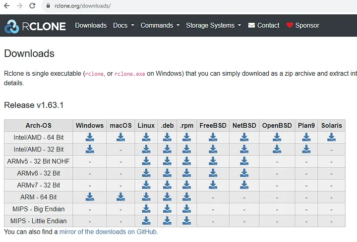The width and height of the screenshot is (357, 242).
Task: Download Intel/AMD 32 Bit Plan9 build
Action: [306, 149]
